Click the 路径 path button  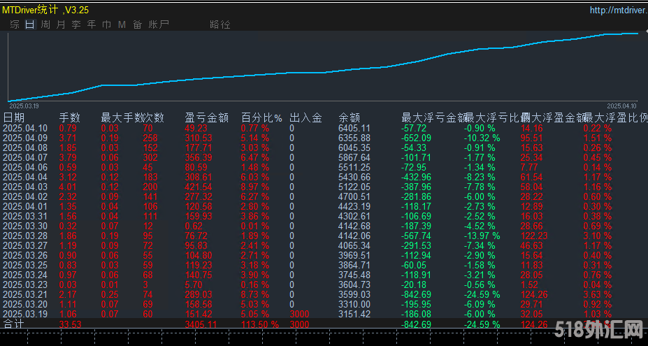point(219,24)
